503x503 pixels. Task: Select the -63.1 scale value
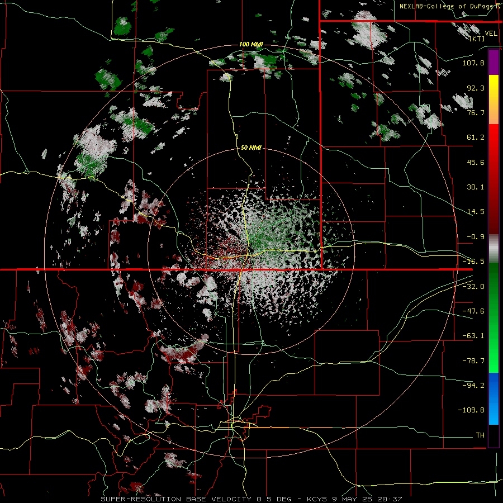tap(473, 336)
